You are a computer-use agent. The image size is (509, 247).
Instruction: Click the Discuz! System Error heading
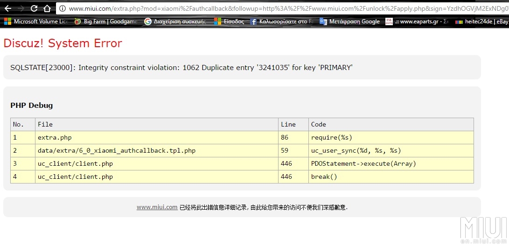63,43
